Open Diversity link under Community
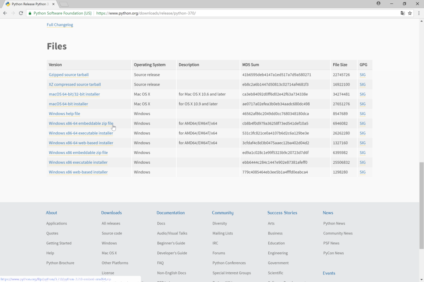424x282 pixels. pos(219,223)
